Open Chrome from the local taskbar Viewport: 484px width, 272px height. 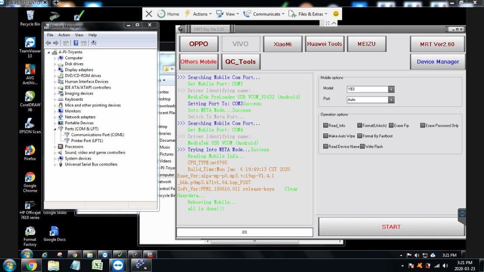click(31, 265)
